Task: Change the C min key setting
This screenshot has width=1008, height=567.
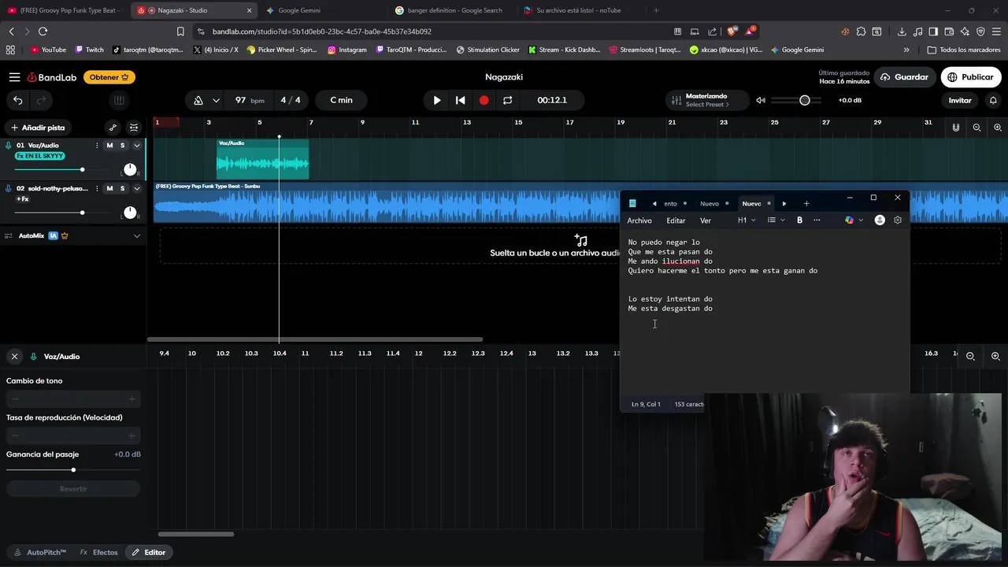Action: click(342, 100)
